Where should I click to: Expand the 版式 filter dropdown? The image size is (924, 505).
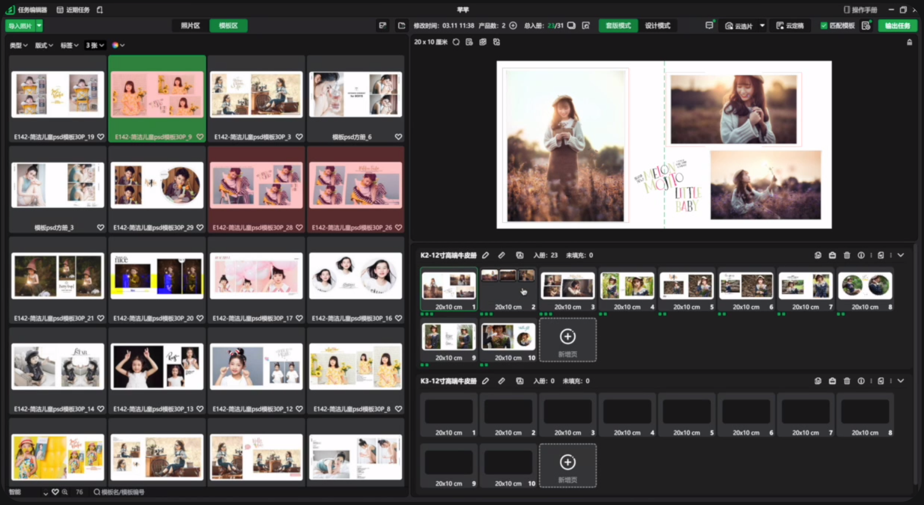(44, 45)
